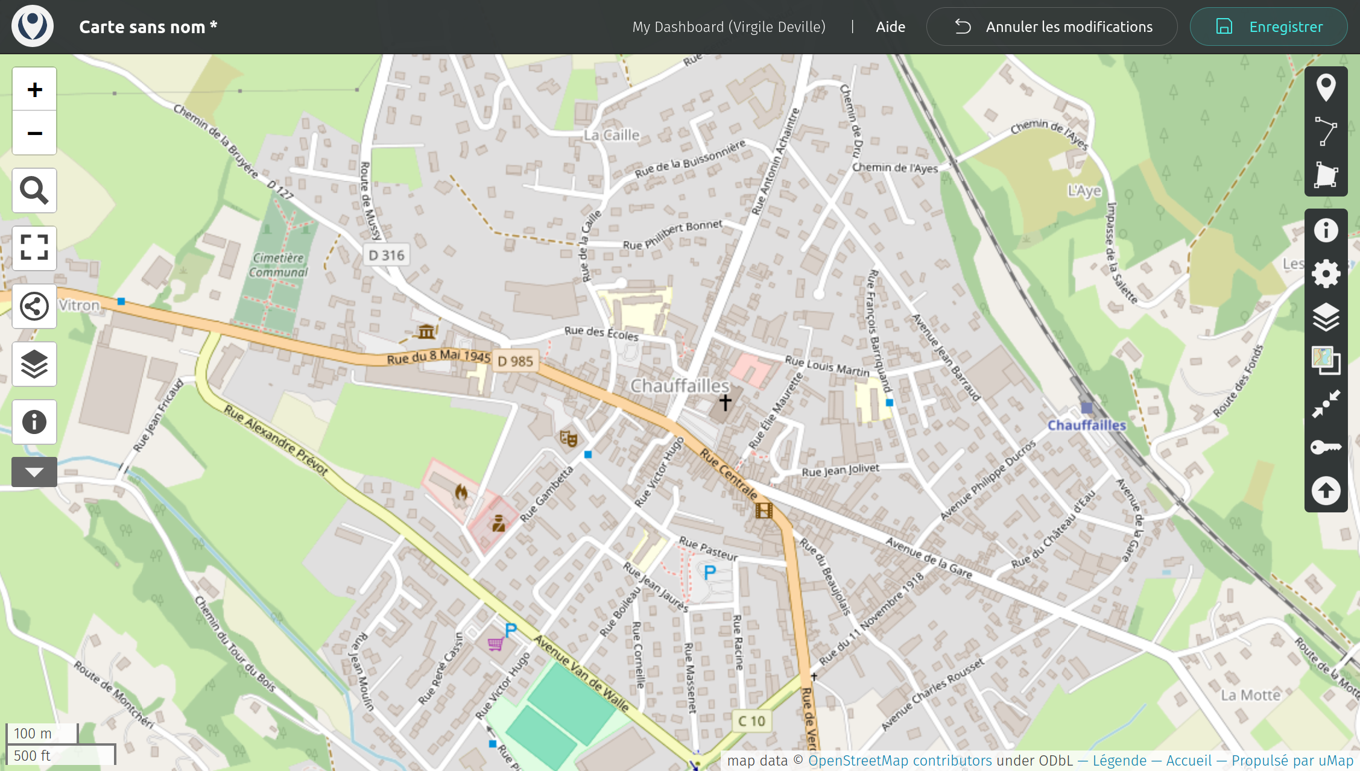Click the fire station flame icon
The width and height of the screenshot is (1360, 771).
tap(461, 493)
